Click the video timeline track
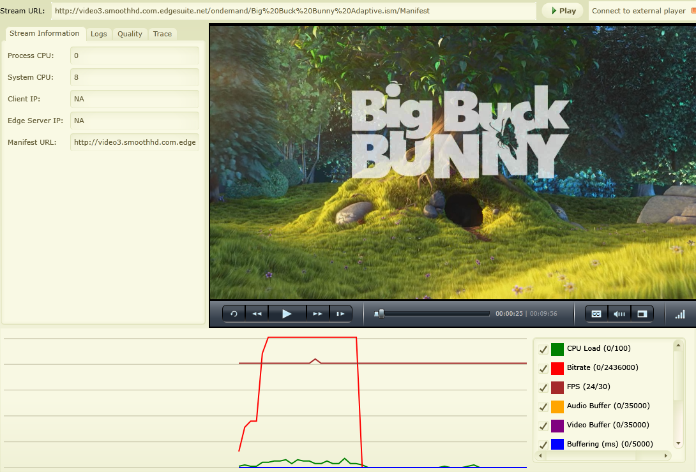The image size is (696, 472). 432,314
